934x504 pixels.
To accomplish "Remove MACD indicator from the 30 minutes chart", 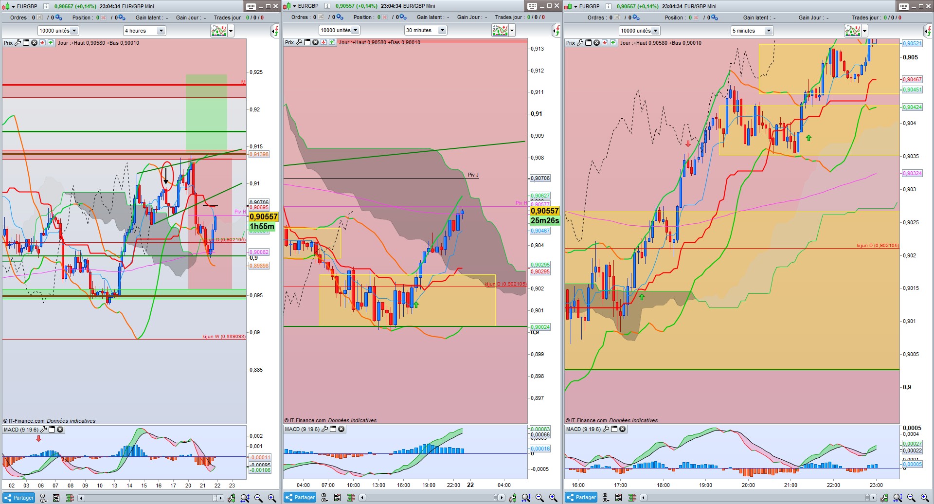I will tap(341, 429).
